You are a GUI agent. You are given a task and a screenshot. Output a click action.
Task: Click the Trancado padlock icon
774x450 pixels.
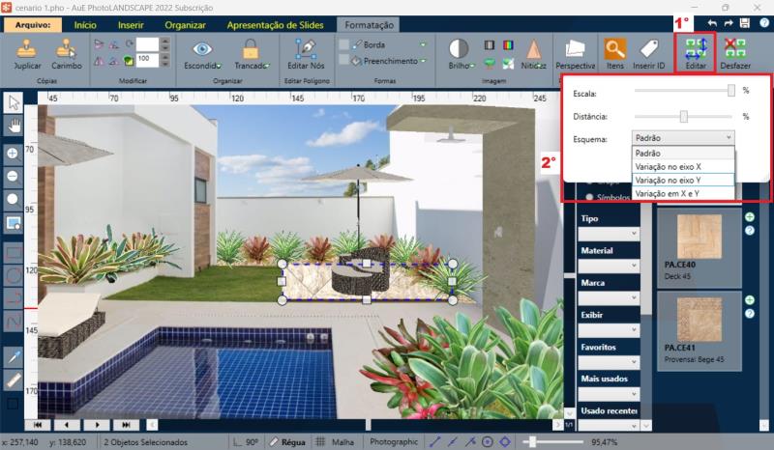pyautogui.click(x=251, y=50)
